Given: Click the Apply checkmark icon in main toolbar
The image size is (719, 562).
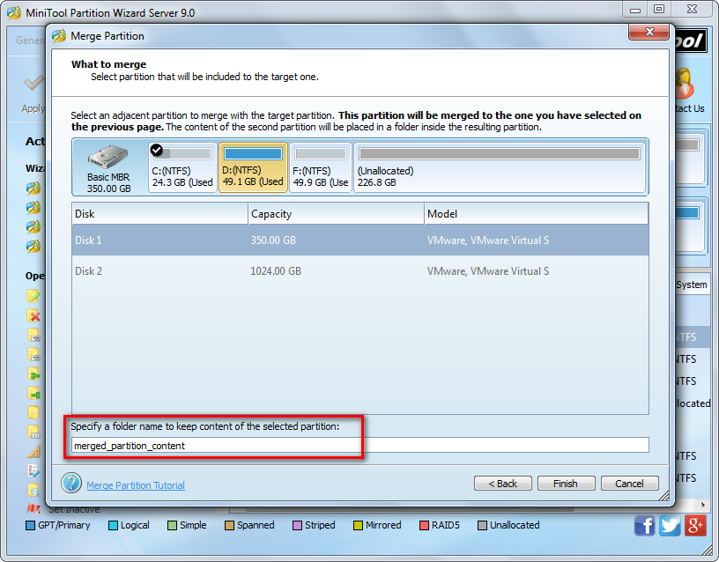Looking at the screenshot, I should click(x=34, y=84).
